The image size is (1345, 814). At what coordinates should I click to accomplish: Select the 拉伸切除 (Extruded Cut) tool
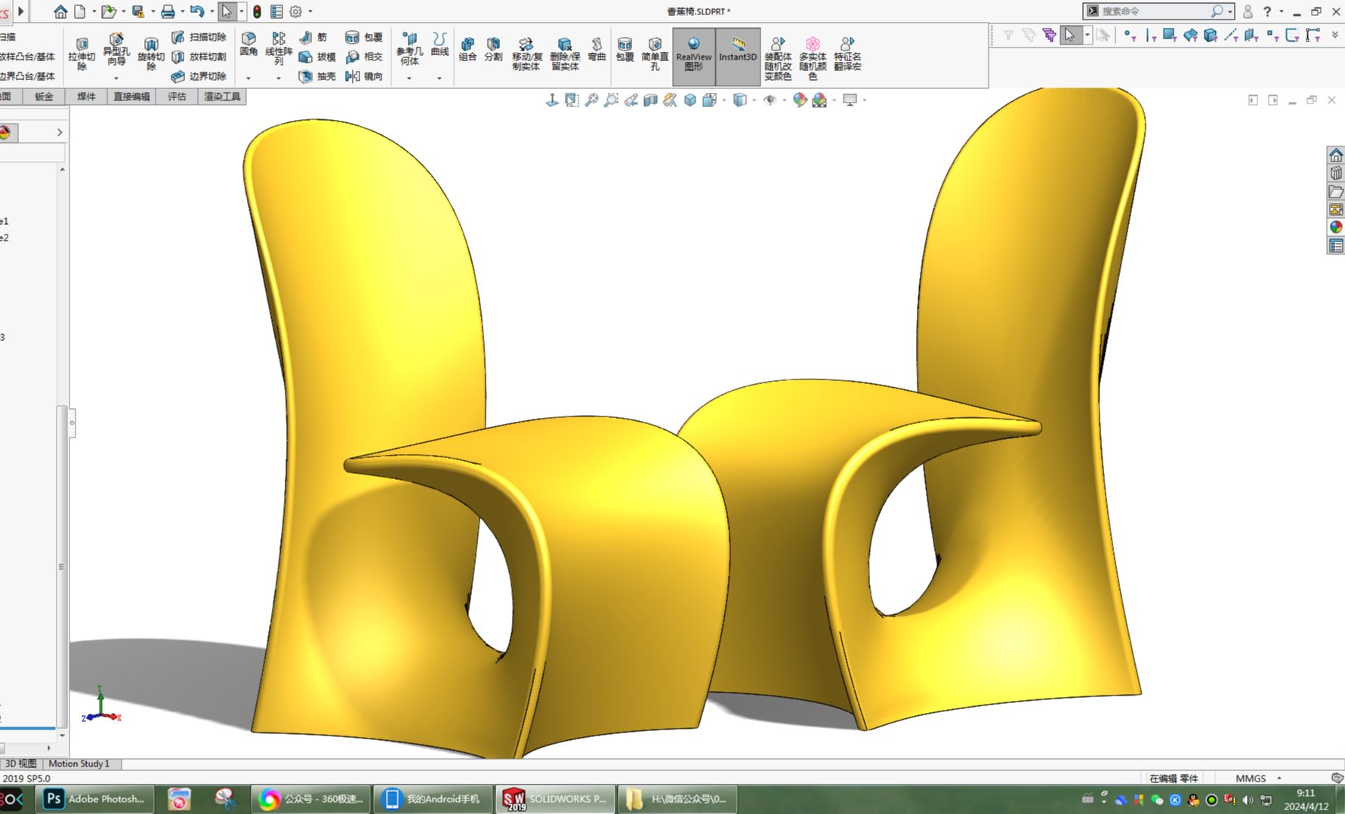82,53
